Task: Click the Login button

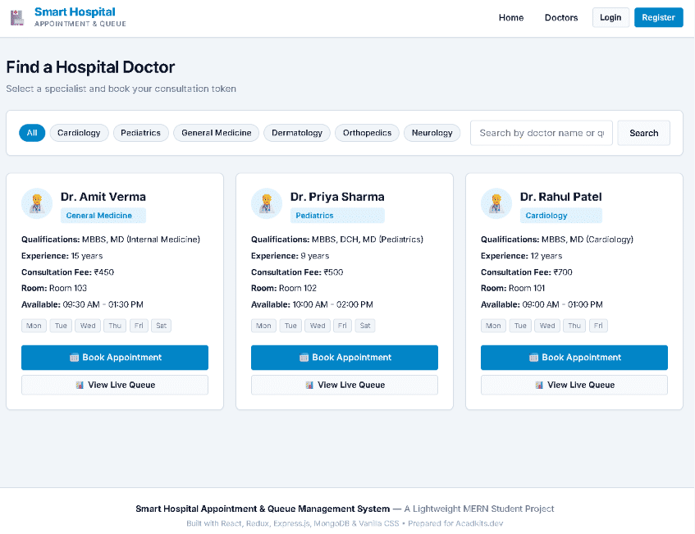Action: [x=610, y=18]
